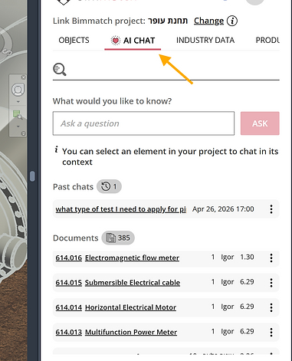Select the AI CHAT tab

(x=133, y=41)
